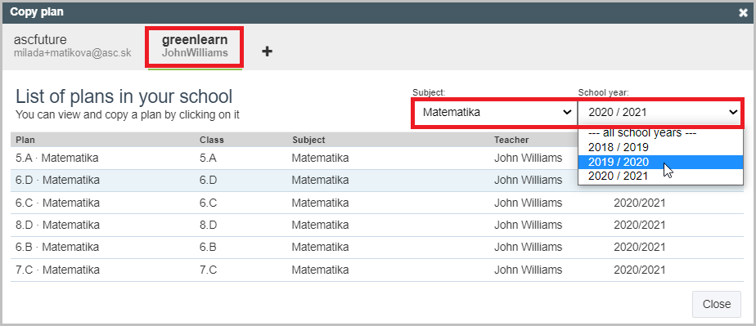This screenshot has height=326, width=756.
Task: Click the plus icon to add account
Action: pos(267,51)
